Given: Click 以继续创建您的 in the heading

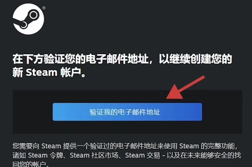Looking at the screenshot, I should pos(195,59).
